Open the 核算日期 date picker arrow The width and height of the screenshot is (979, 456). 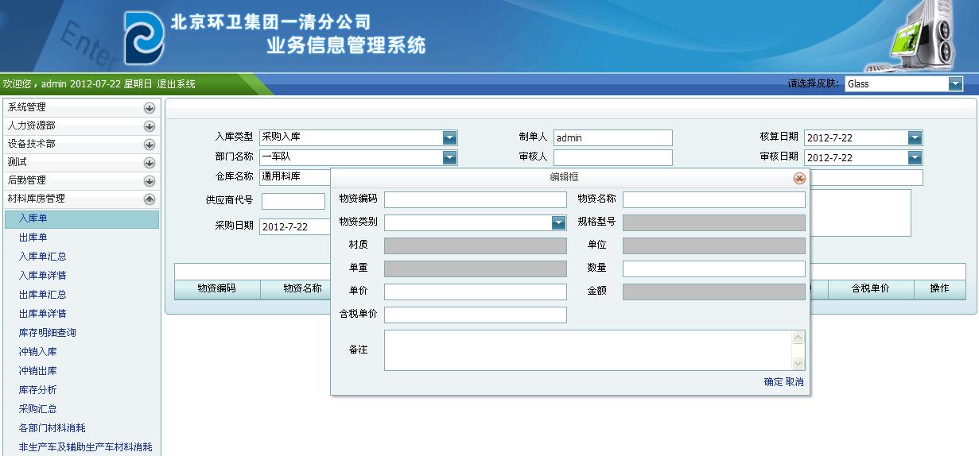(915, 137)
